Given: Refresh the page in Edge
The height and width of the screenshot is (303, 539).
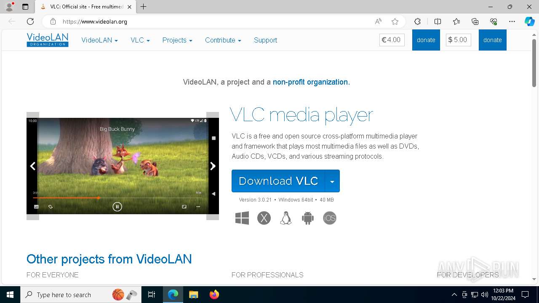Looking at the screenshot, I should tap(30, 21).
